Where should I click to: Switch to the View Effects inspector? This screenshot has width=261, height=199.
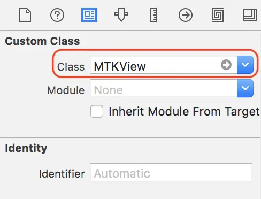coord(250,15)
